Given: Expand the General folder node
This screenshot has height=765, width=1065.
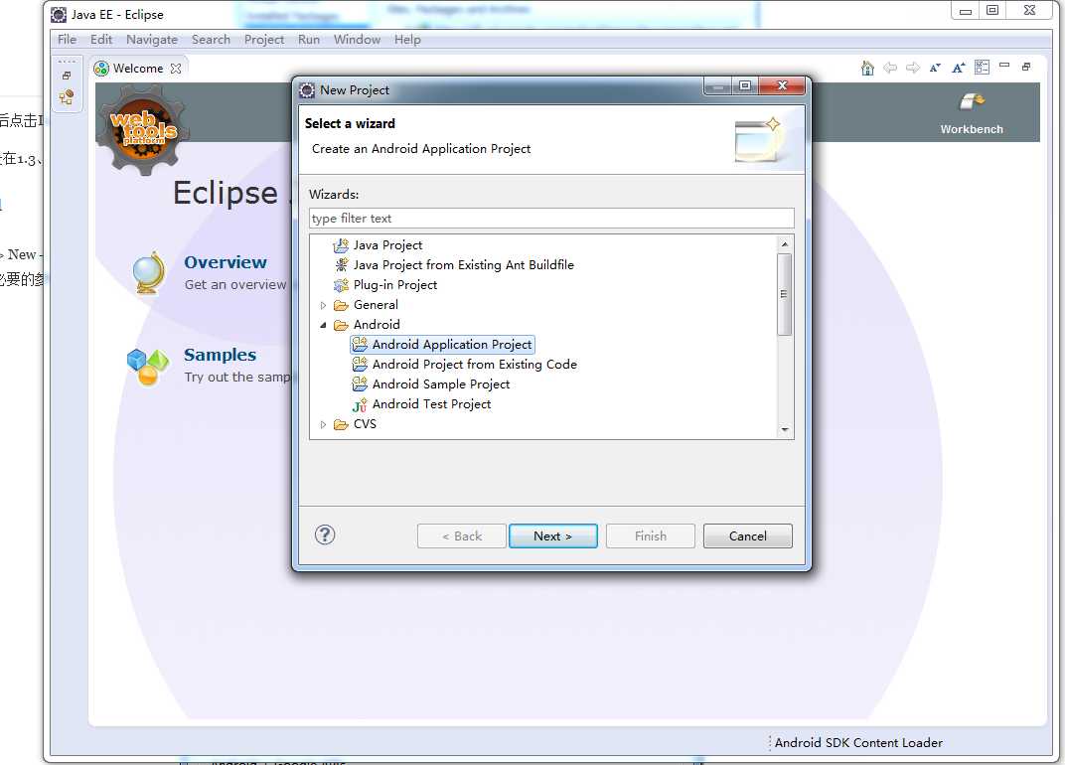Looking at the screenshot, I should (323, 305).
